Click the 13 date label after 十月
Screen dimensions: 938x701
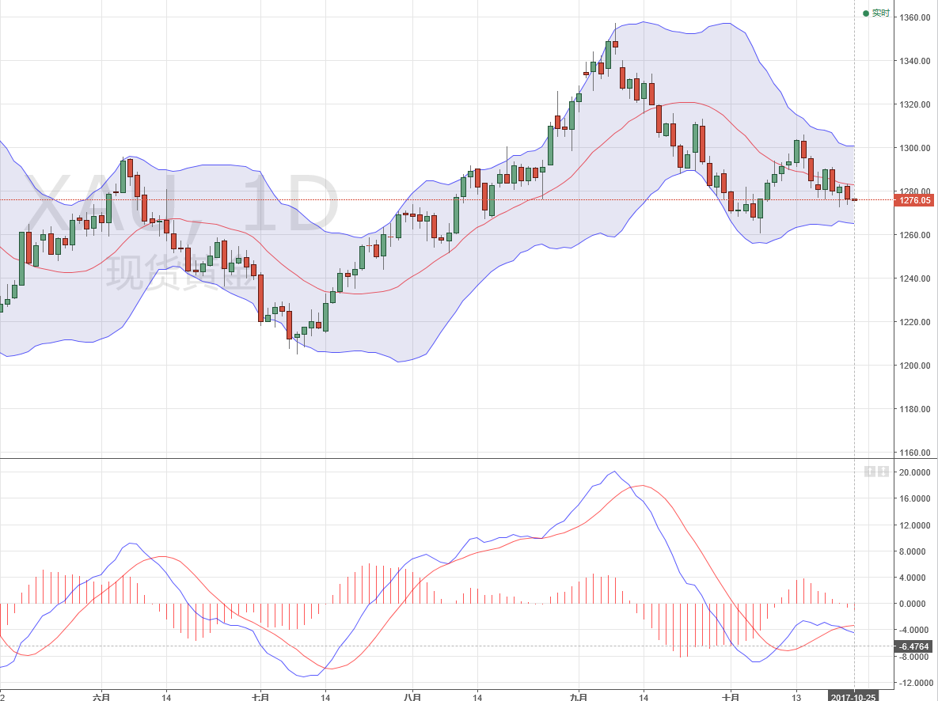click(796, 697)
